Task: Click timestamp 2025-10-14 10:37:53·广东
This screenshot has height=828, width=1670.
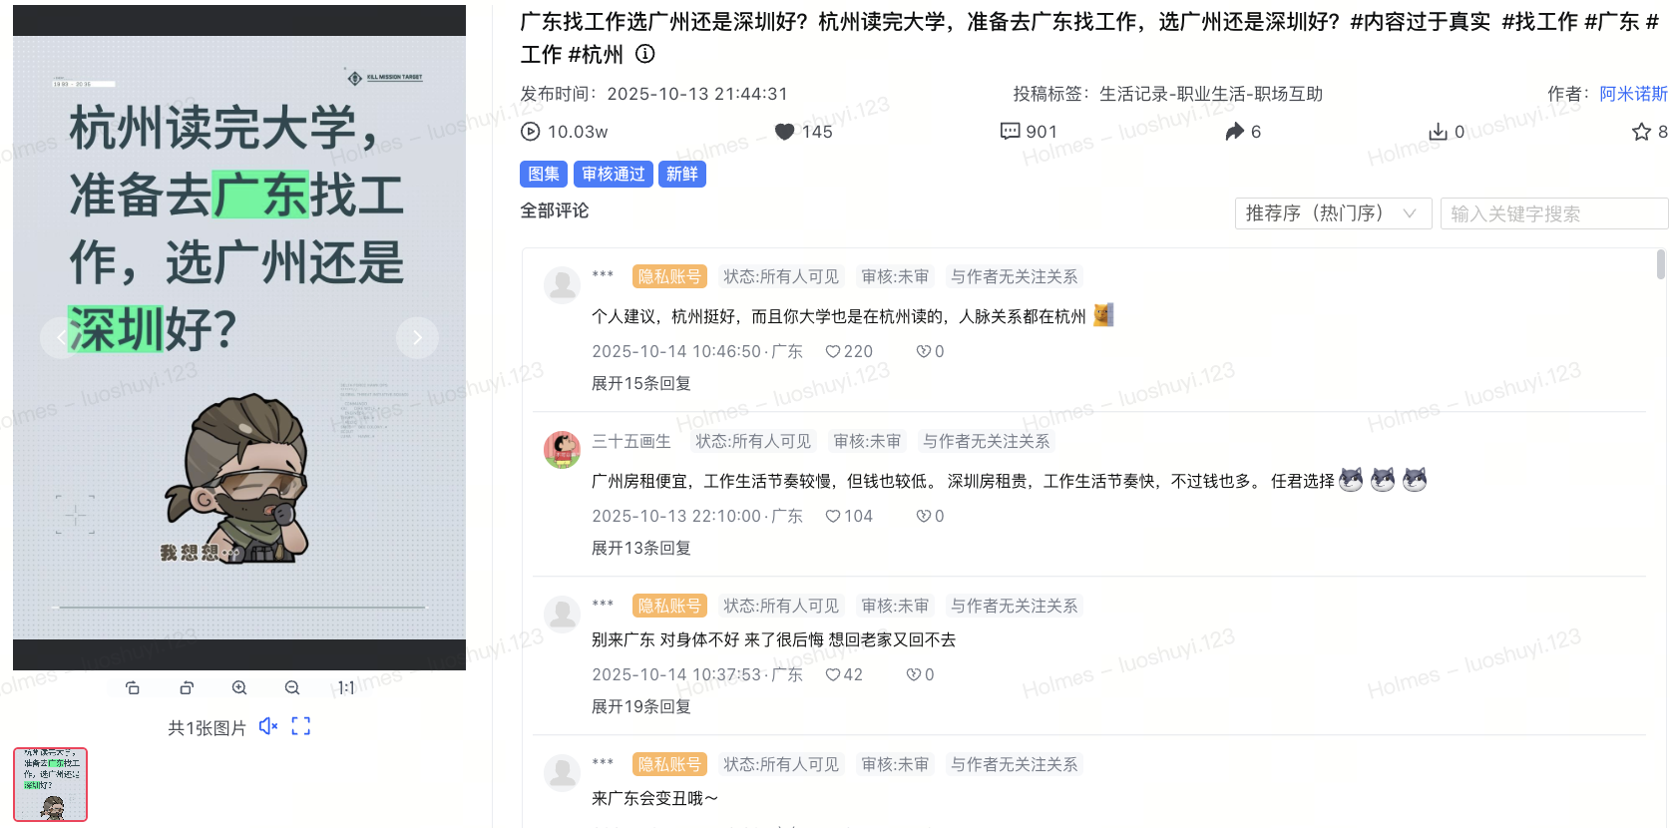Action: (697, 674)
